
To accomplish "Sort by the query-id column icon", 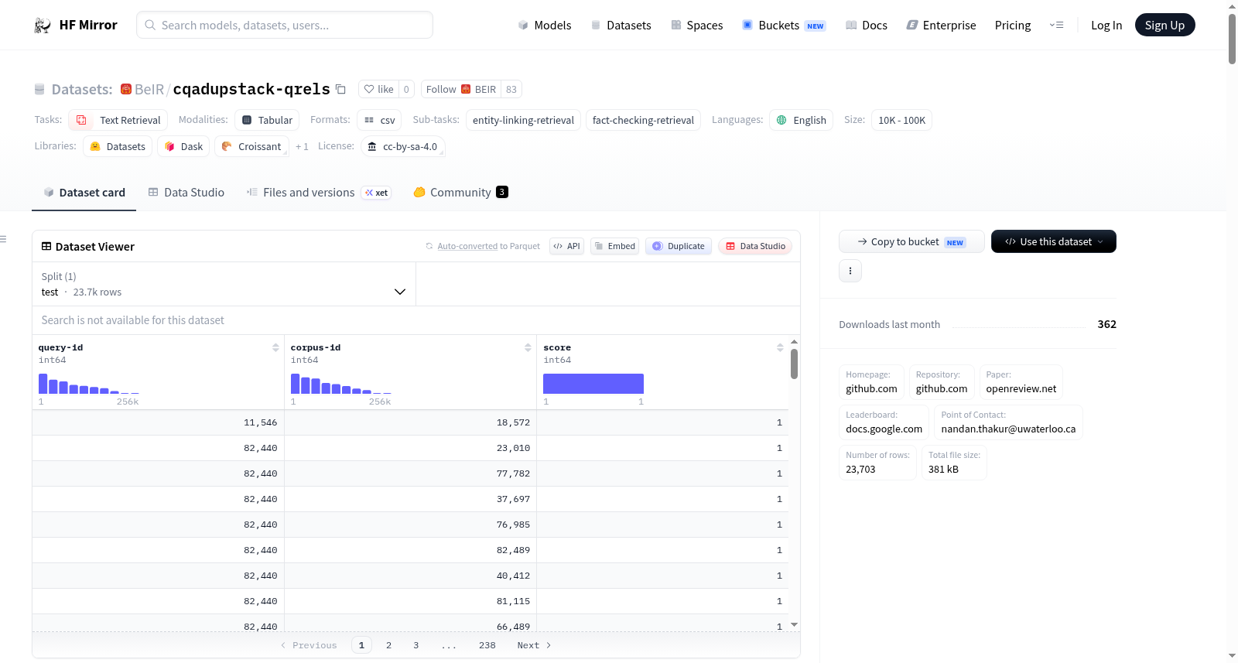I will coord(275,347).
